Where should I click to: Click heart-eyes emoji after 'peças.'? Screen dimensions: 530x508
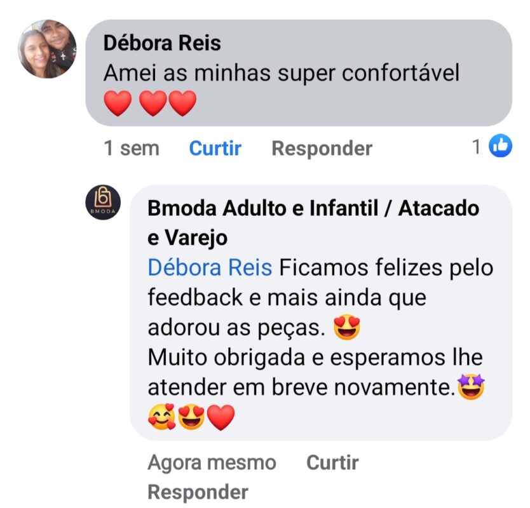(347, 327)
